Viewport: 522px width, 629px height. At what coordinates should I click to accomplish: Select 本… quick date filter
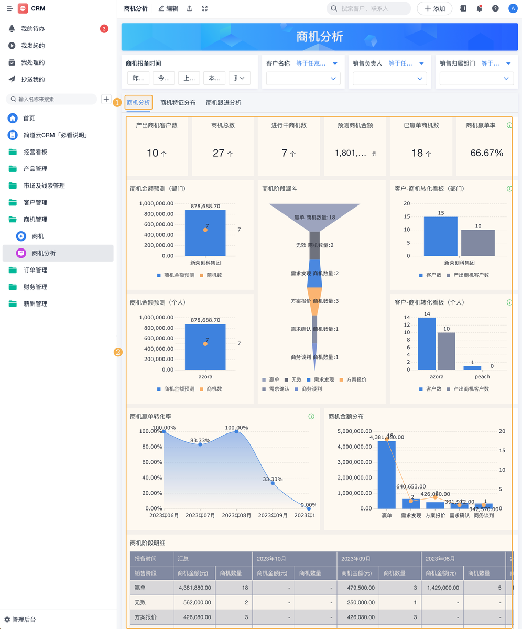coord(214,78)
